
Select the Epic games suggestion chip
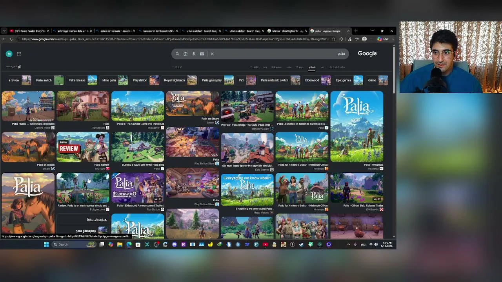pos(349,80)
